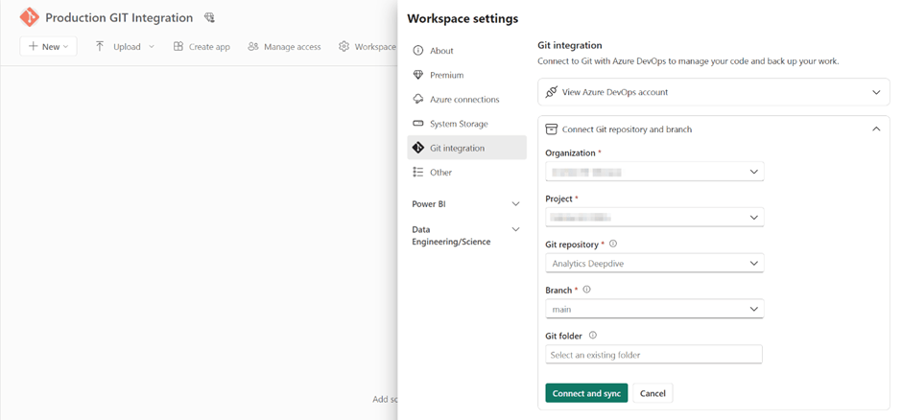Click the Production GIT Integration workspace logo icon
The image size is (902, 420).
click(x=29, y=18)
